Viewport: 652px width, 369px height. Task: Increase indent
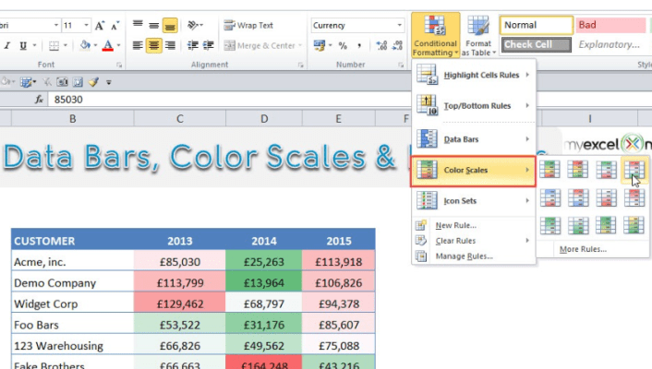point(208,45)
